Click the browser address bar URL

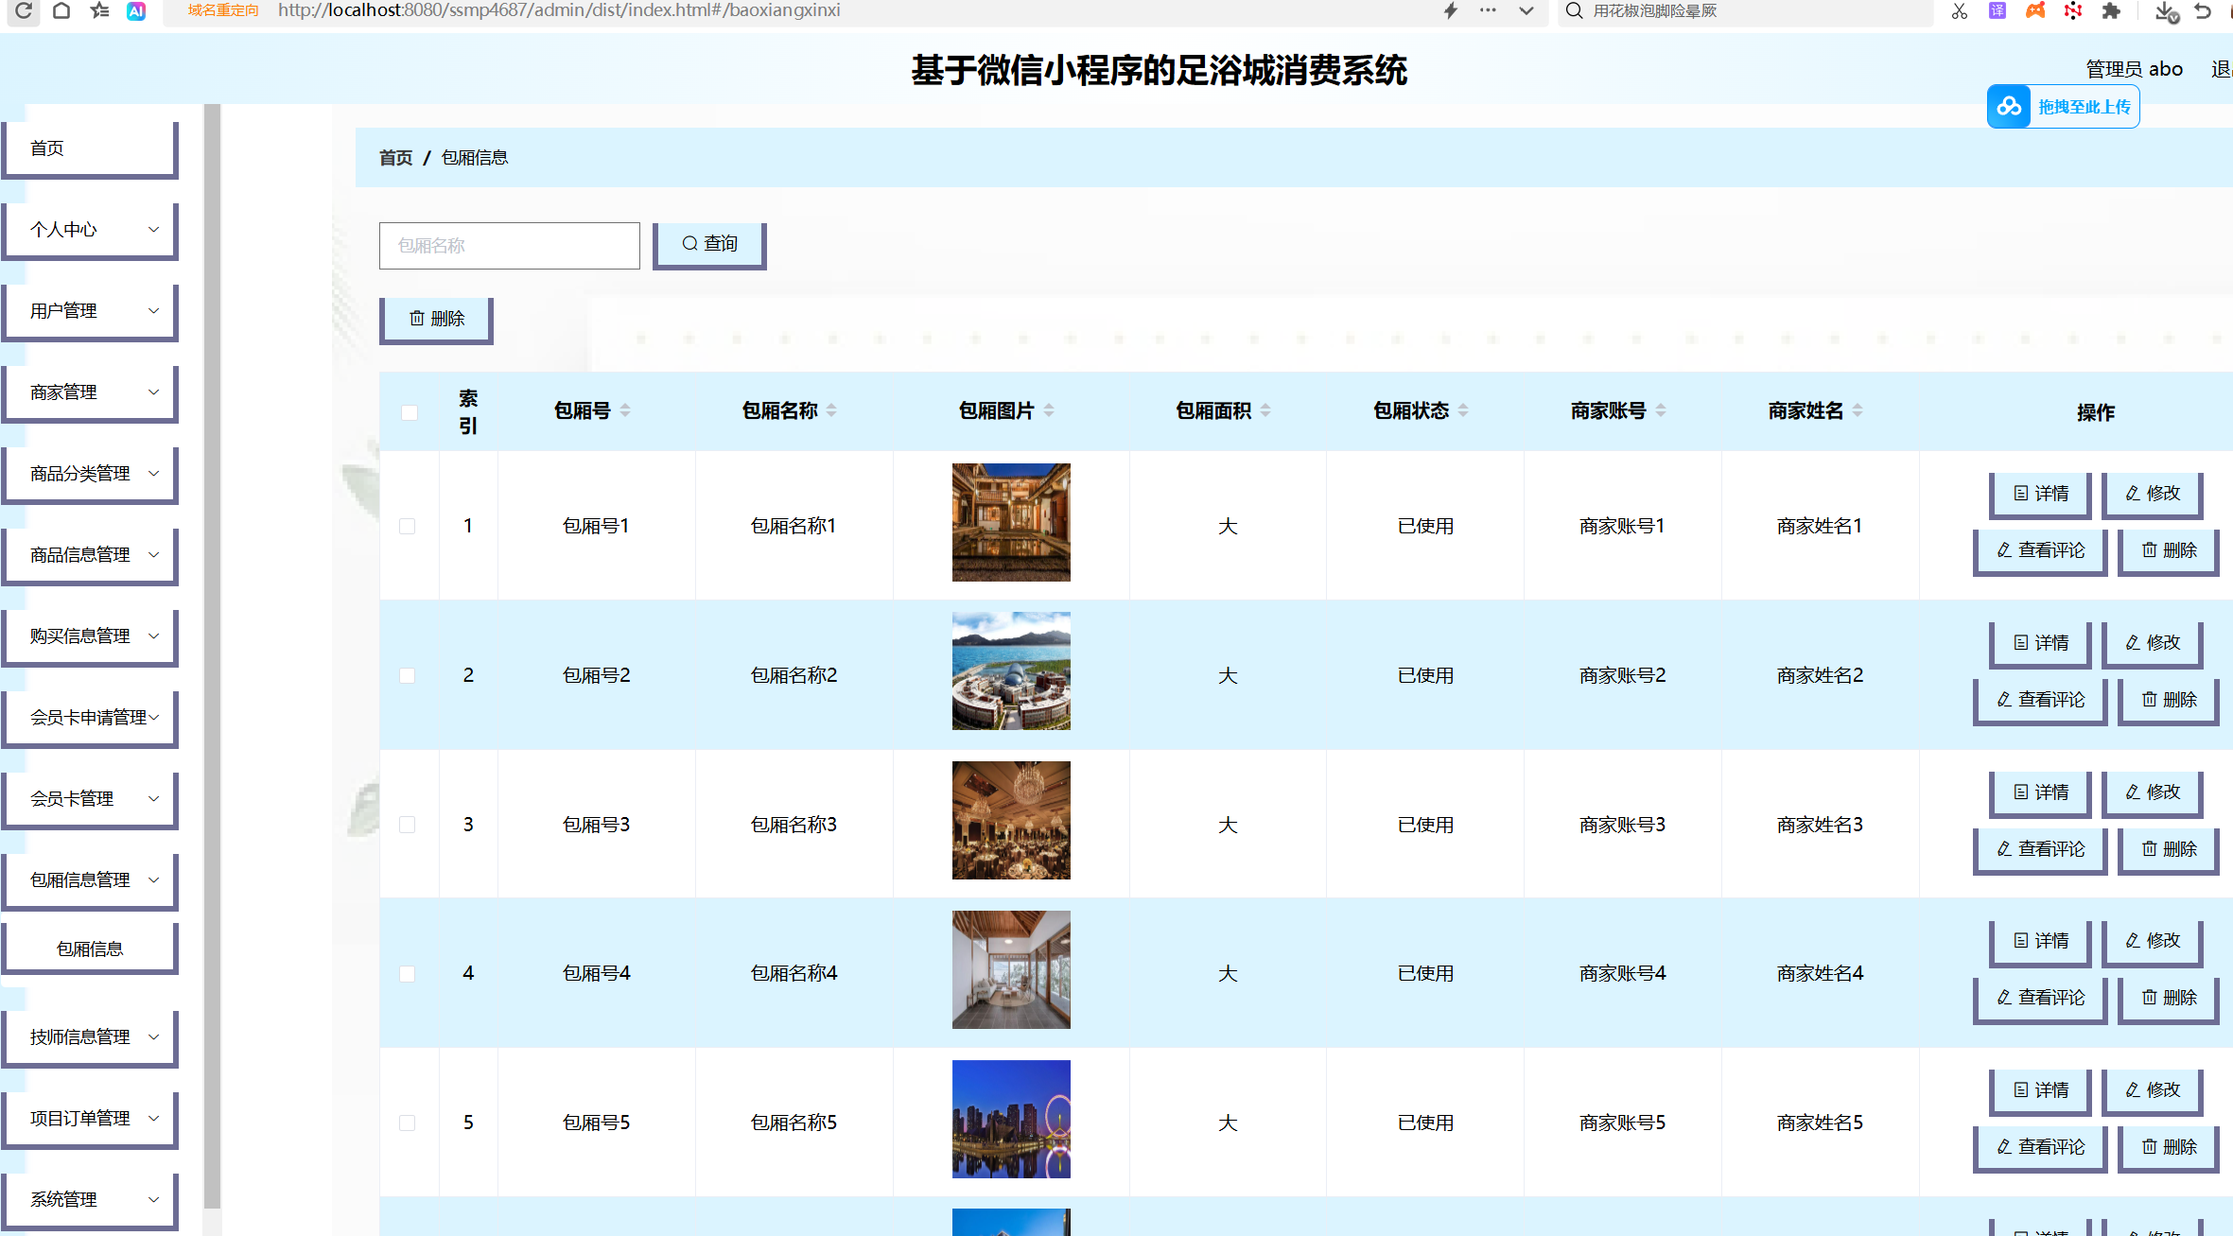559,10
